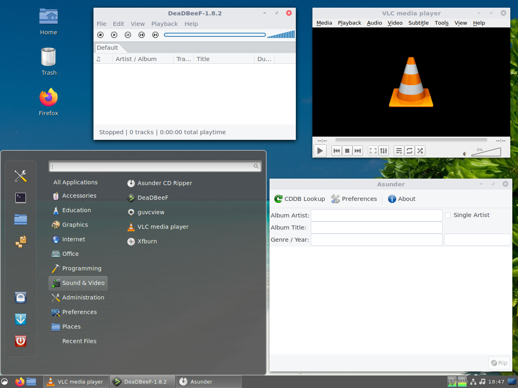518x388 pixels.
Task: Open the DeaDBeeF Edit menu
Action: 119,24
